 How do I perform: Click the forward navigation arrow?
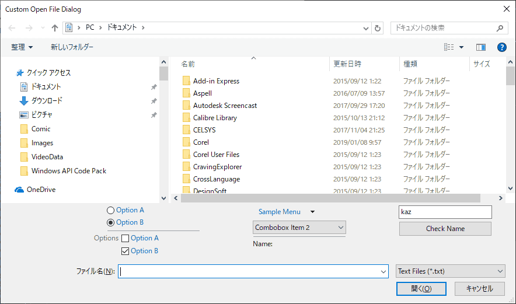point(29,28)
